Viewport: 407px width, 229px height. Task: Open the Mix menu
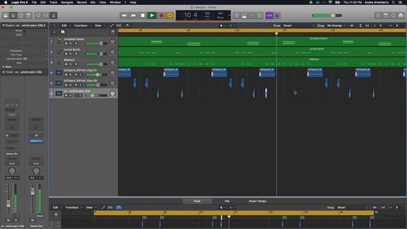(x=93, y=3)
